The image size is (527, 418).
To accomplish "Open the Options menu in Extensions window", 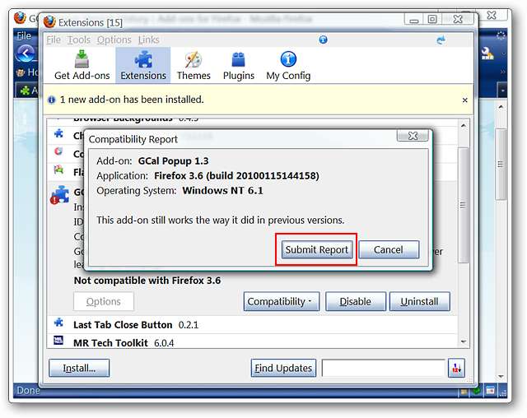I will point(114,40).
